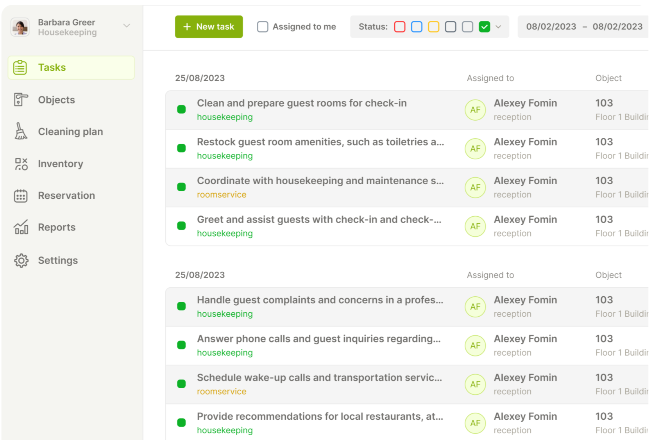This screenshot has width=653, height=440.
Task: Expand the Barbara Greer account dropdown
Action: click(x=126, y=26)
